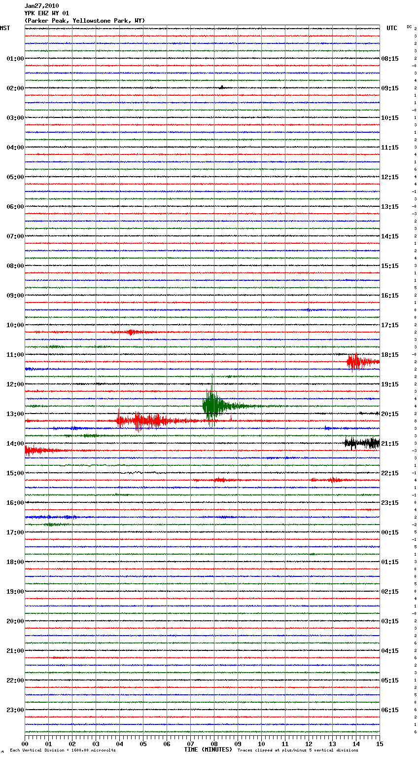Viewport: 419px width, 757px height.
Task: Click "Traces clipped at plus/minus 5 vertical divisions" note
Action: tap(298, 751)
